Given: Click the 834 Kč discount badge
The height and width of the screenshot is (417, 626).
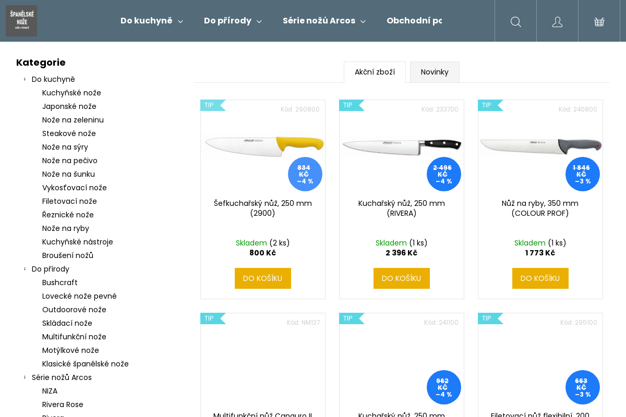Looking at the screenshot, I should click(305, 174).
